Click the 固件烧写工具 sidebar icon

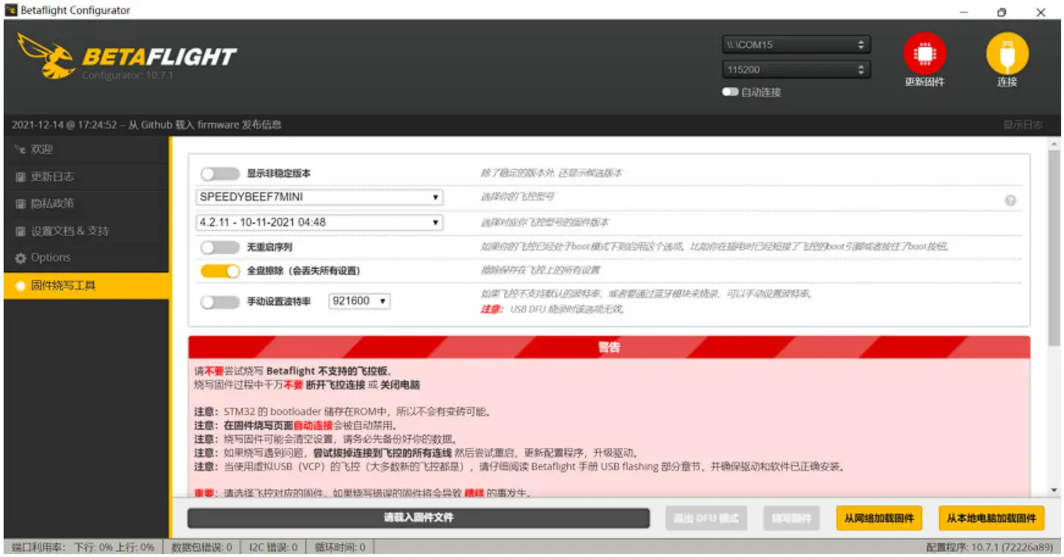(20, 285)
